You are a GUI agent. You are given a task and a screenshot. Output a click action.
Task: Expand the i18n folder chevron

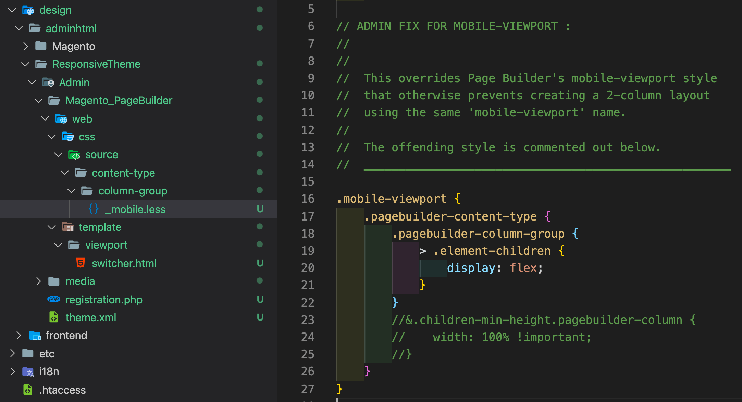click(12, 372)
